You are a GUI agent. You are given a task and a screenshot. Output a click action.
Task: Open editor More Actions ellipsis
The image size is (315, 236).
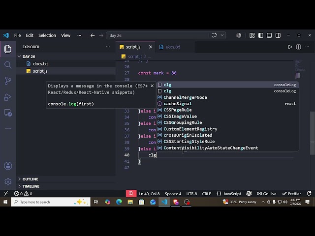pos(307,47)
